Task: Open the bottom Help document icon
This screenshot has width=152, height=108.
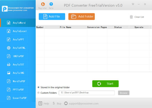Action: click(40, 103)
